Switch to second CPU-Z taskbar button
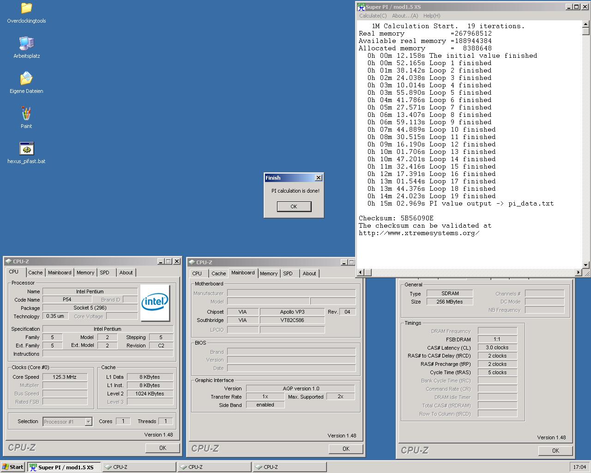This screenshot has height=473, width=591. coord(215,467)
